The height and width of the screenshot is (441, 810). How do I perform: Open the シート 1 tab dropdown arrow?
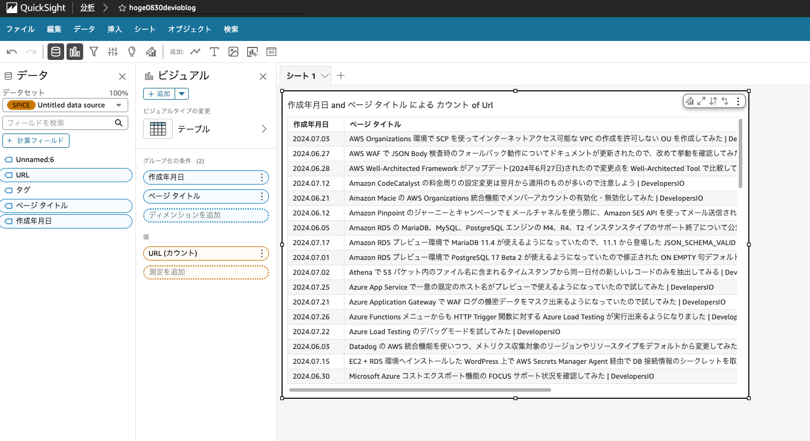(x=324, y=76)
